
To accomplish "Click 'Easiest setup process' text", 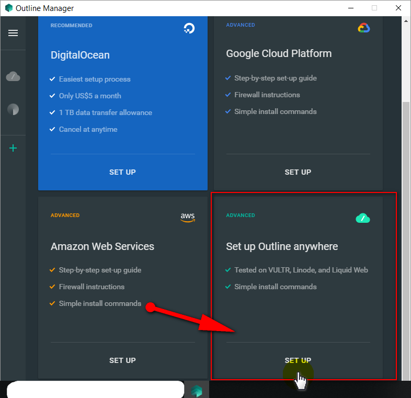I will [x=95, y=79].
